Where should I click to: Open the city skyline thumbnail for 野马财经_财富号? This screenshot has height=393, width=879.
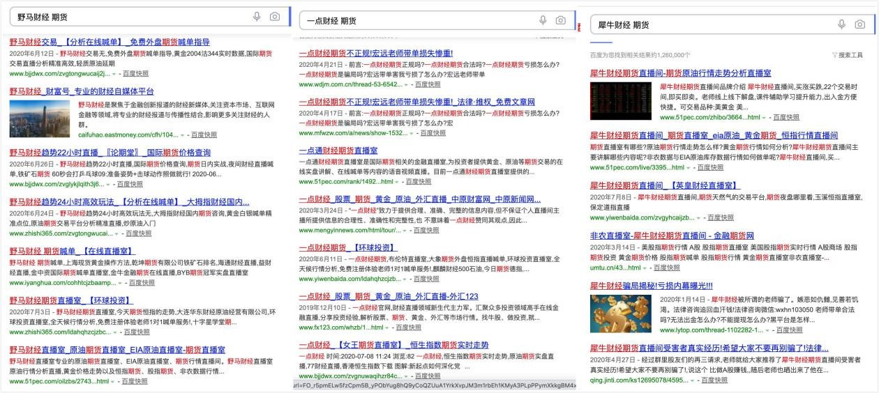[41, 118]
